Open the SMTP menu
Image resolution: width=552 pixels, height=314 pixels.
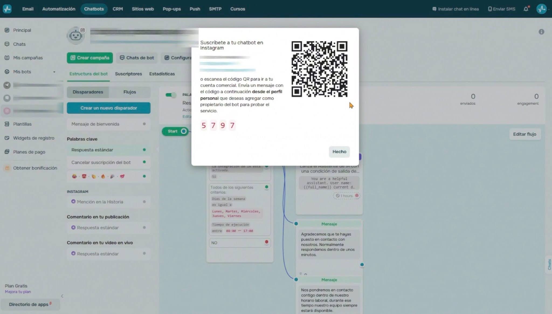click(215, 9)
